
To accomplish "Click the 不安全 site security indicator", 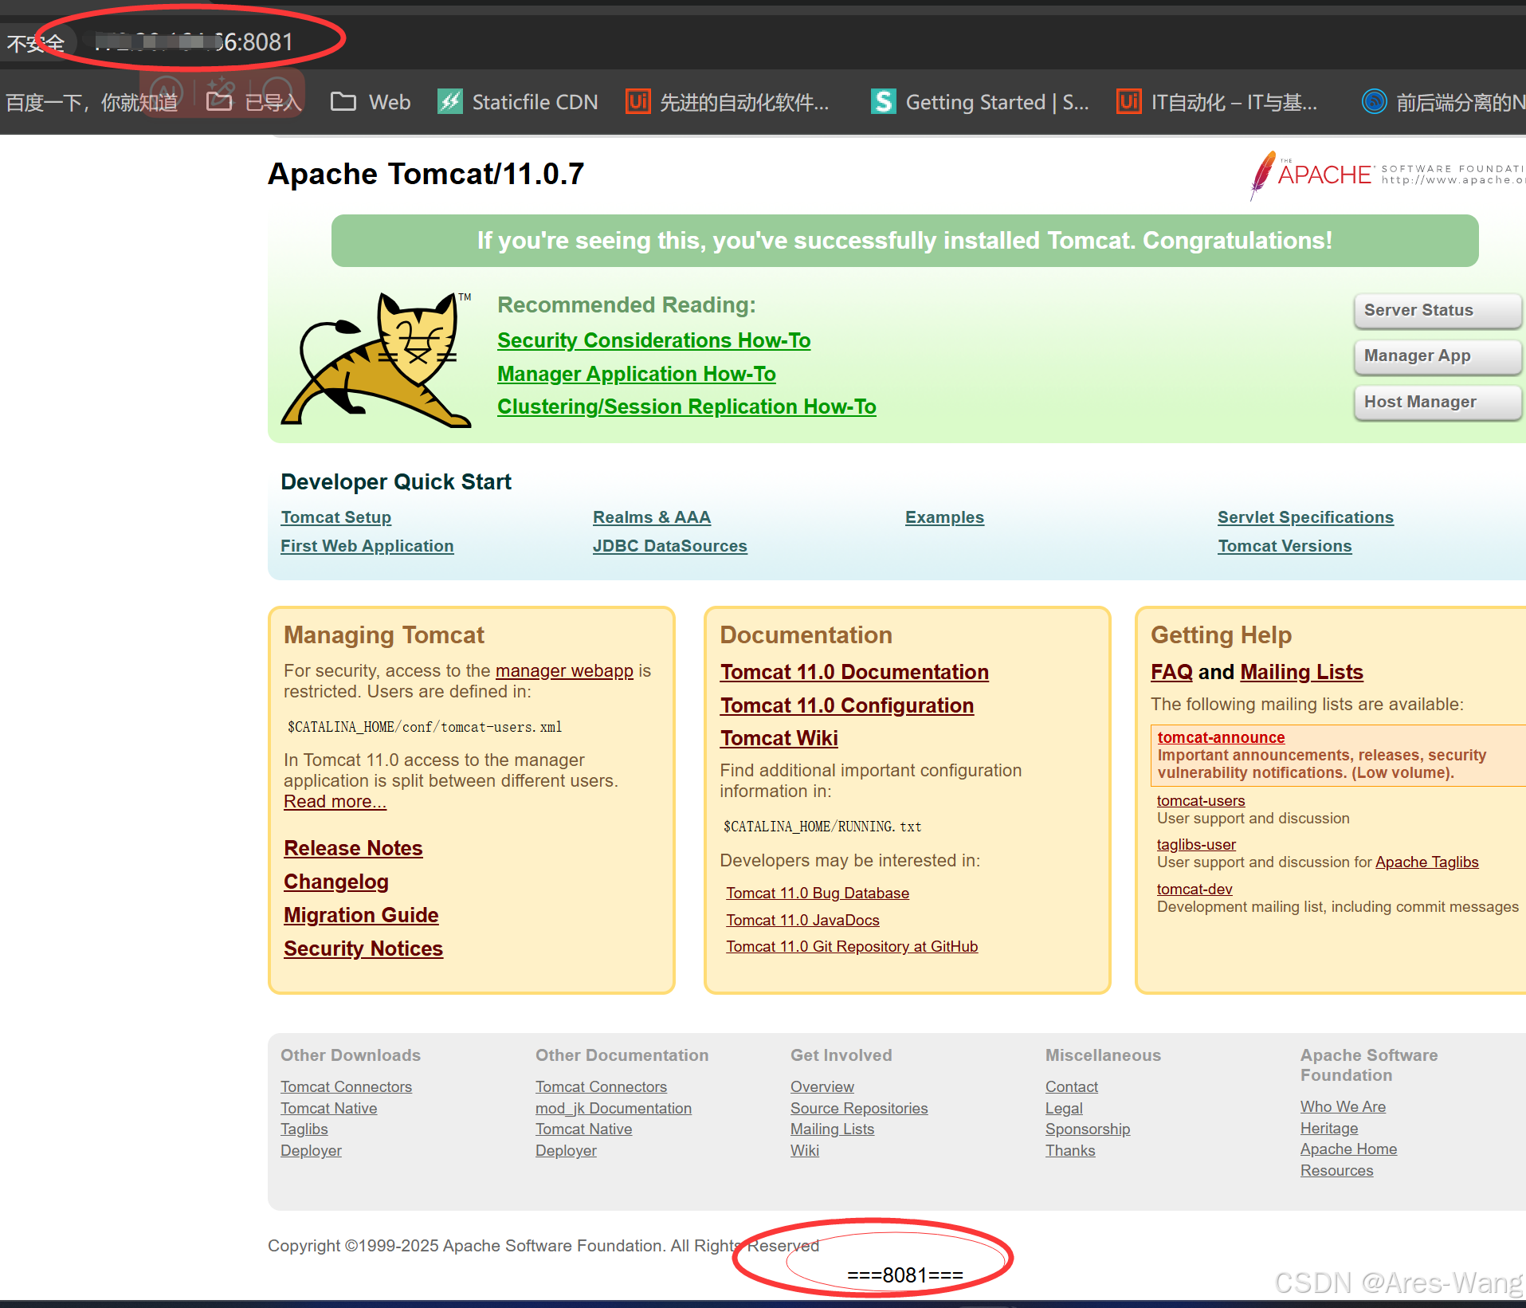I will coord(36,42).
